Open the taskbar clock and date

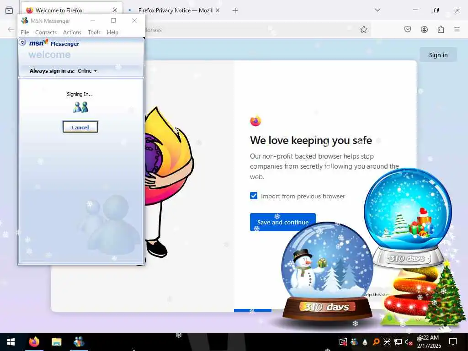[x=429, y=342]
